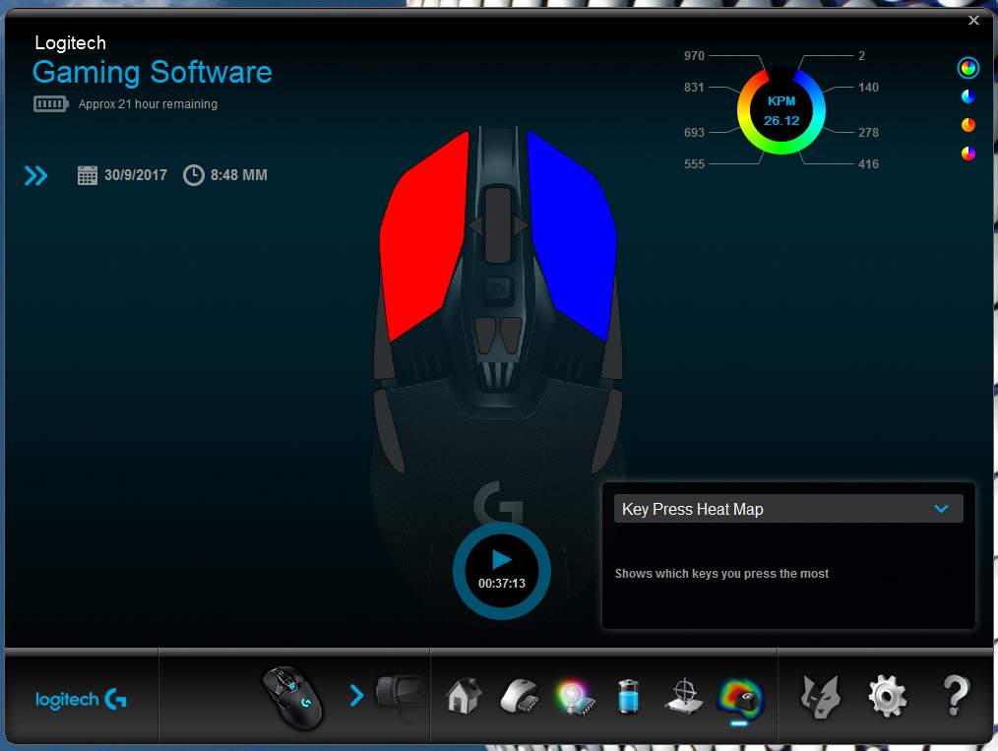Start heat map recording with play button
Image resolution: width=998 pixels, height=751 pixels.
[502, 560]
